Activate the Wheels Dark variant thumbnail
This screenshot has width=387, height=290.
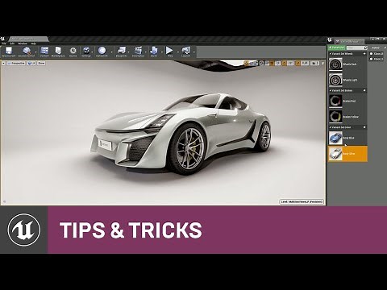(335, 64)
